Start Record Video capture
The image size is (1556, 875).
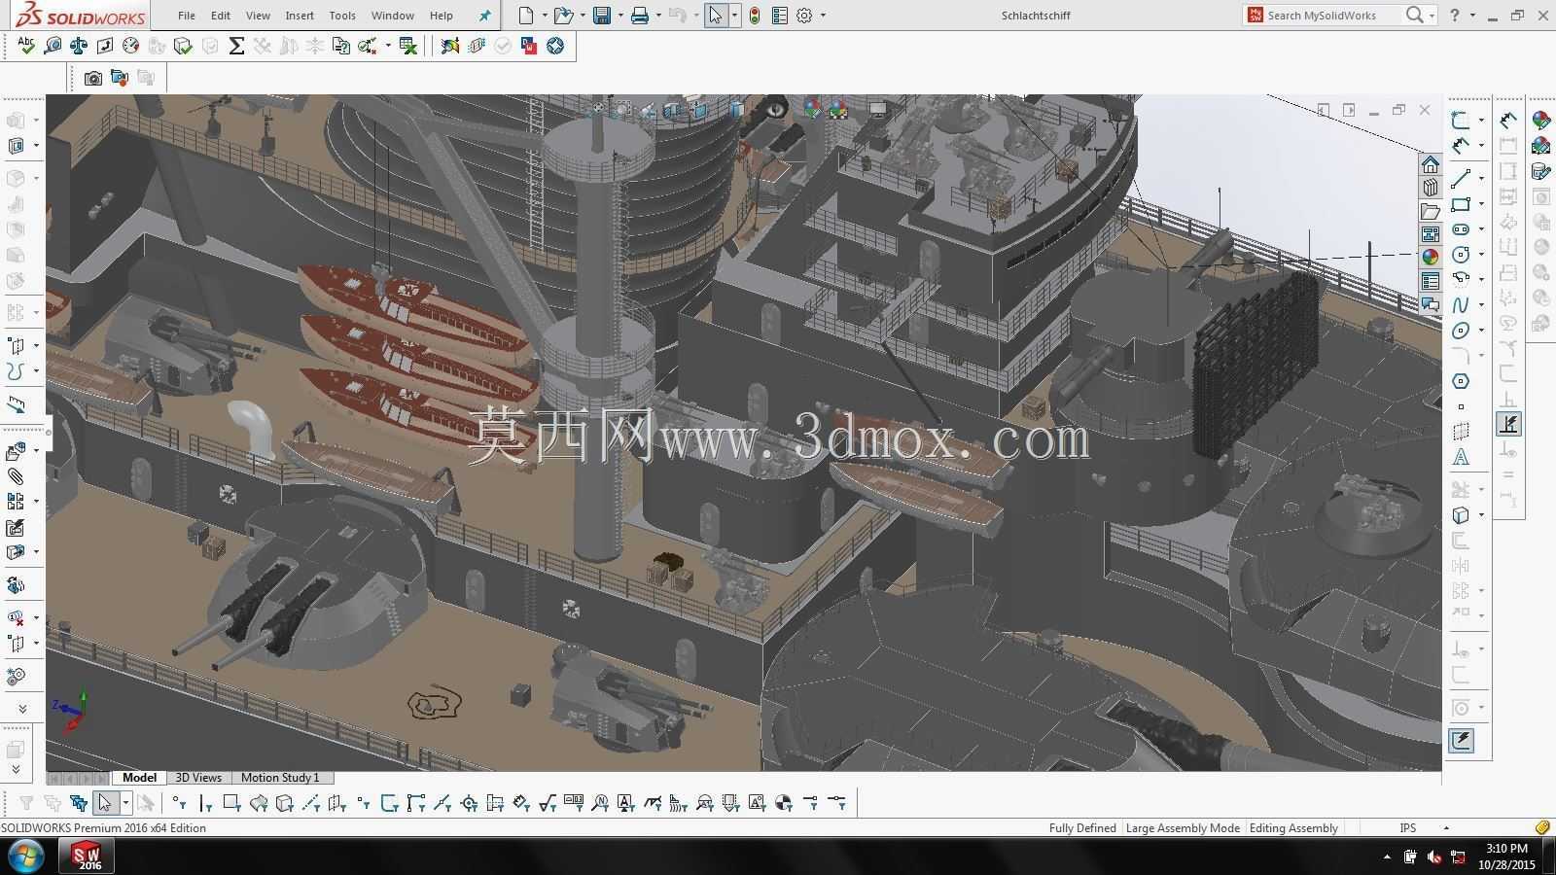tap(120, 78)
